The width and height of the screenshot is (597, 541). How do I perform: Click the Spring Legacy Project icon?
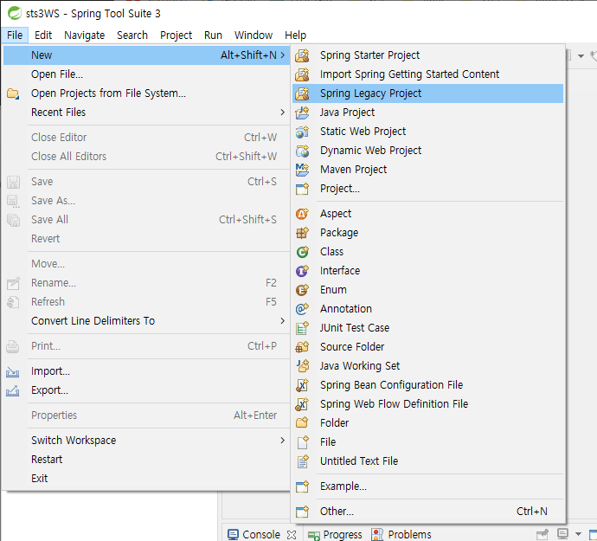point(302,93)
